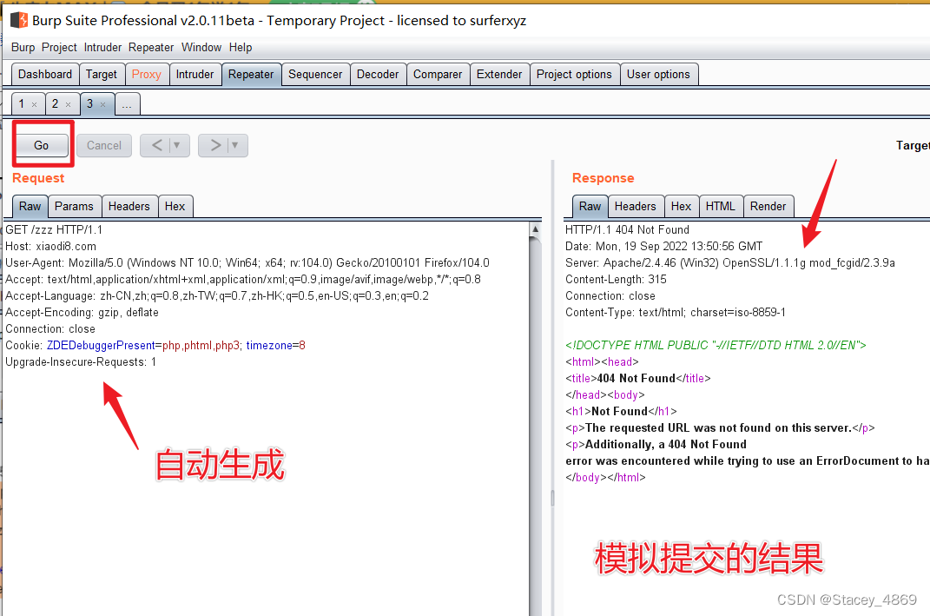Switch request view to Params
This screenshot has height=616, width=930.
(74, 207)
